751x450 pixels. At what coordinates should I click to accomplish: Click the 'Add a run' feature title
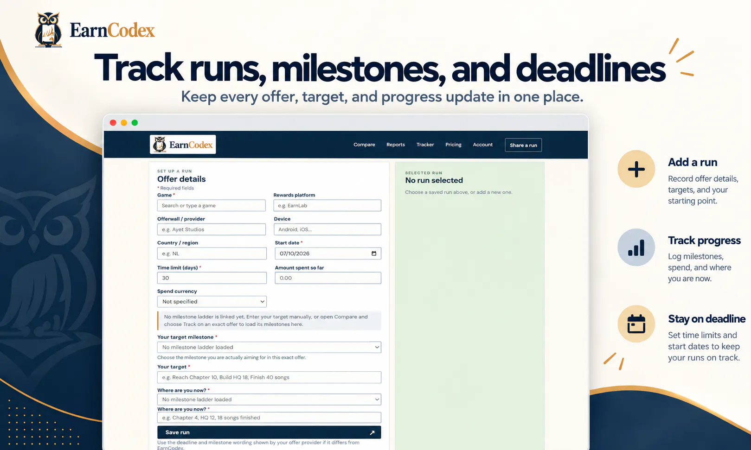693,162
